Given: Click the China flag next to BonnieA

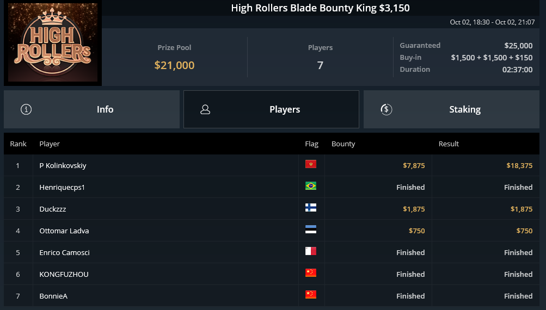Looking at the screenshot, I should pos(311,294).
